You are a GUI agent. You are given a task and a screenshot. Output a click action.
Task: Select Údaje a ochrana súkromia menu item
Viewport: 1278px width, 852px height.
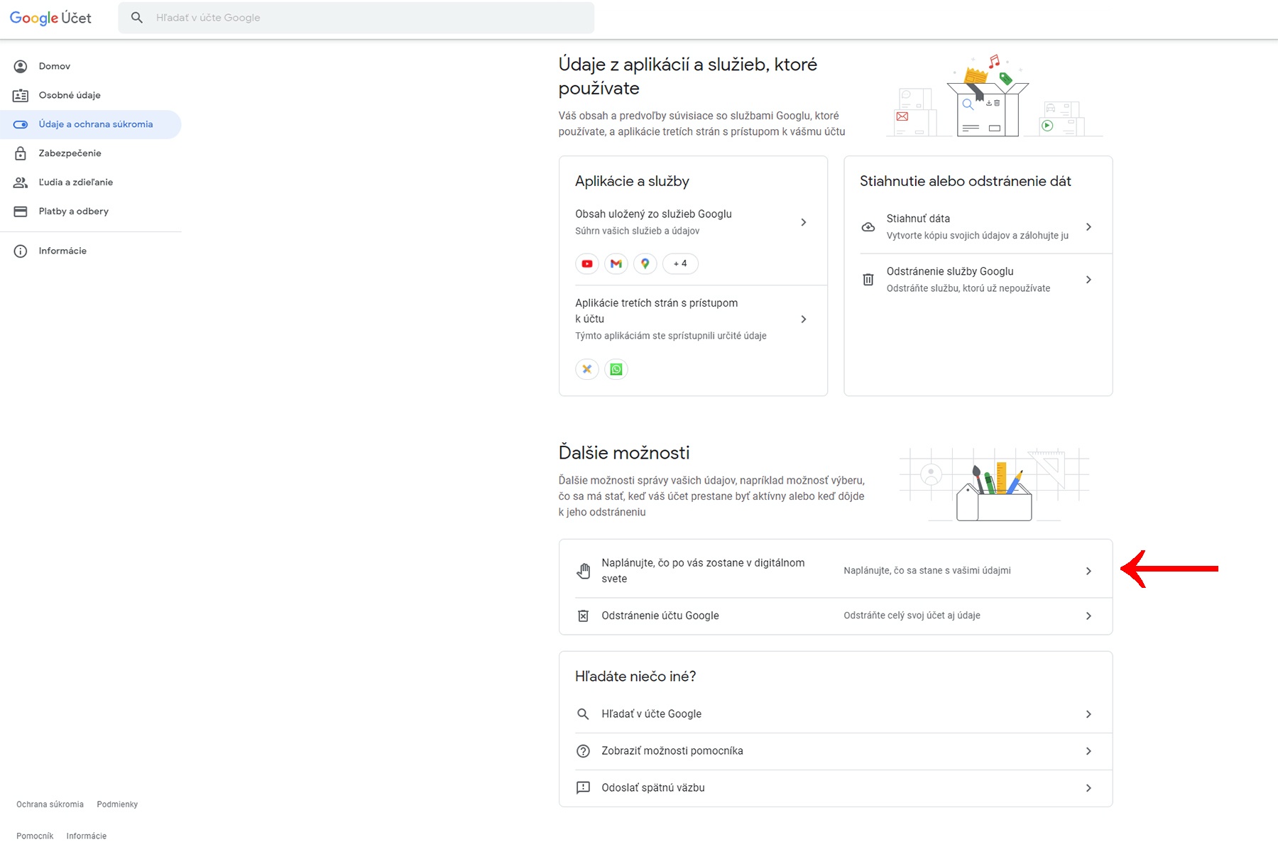click(91, 124)
